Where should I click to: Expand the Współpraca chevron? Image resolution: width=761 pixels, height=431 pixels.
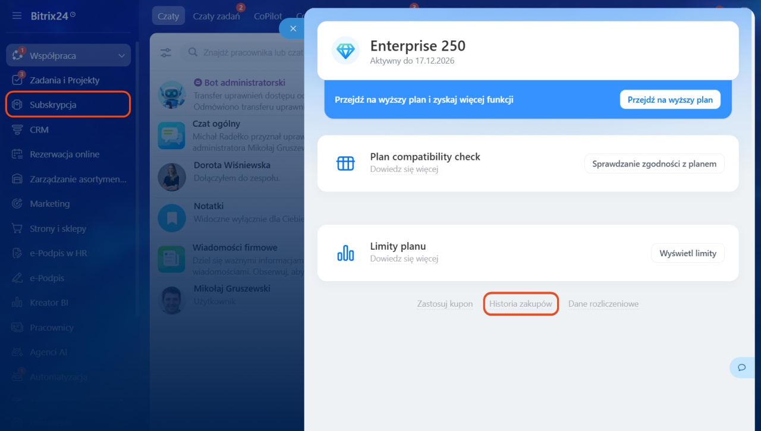122,56
